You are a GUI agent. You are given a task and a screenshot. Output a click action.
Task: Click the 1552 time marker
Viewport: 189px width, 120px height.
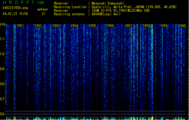(x=38, y=26)
